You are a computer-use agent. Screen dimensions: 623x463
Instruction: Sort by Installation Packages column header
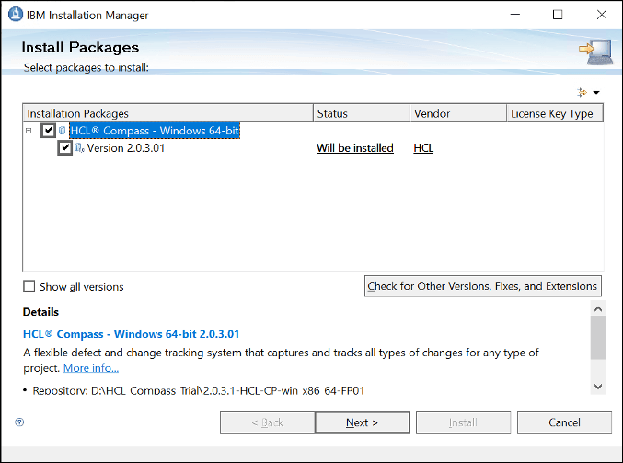(x=168, y=113)
